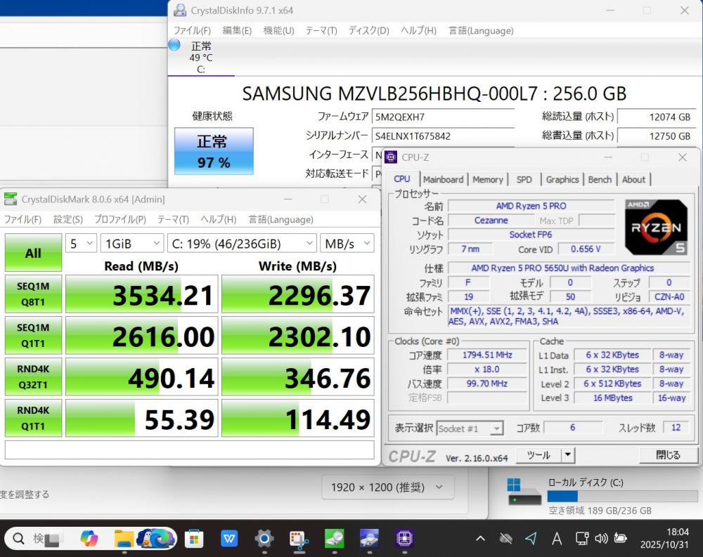Start the RND4K Q32T1 benchmark
703x557 pixels.
coord(33,376)
